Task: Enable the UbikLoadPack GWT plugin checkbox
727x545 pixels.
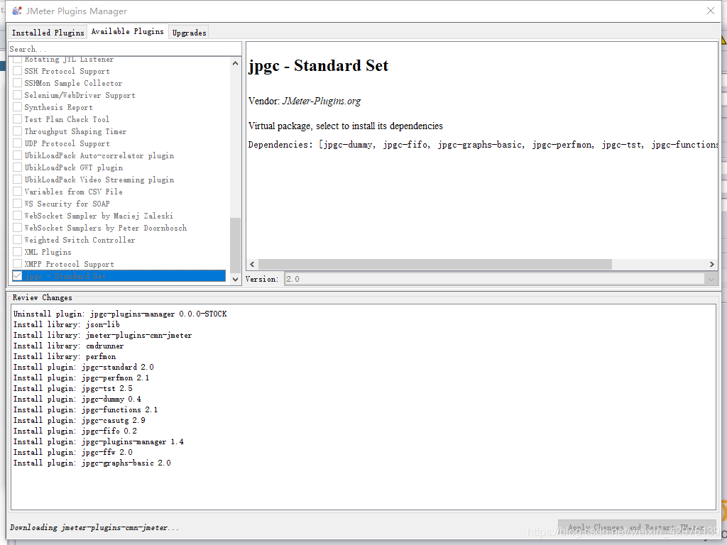Action: (x=17, y=167)
